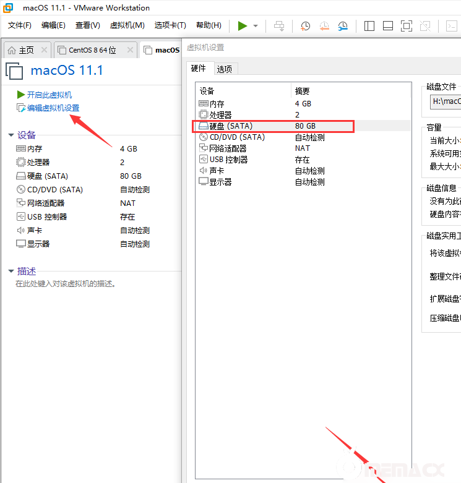The height and width of the screenshot is (483, 461).
Task: Toggle the sidebar library view icon
Action: coord(369,25)
